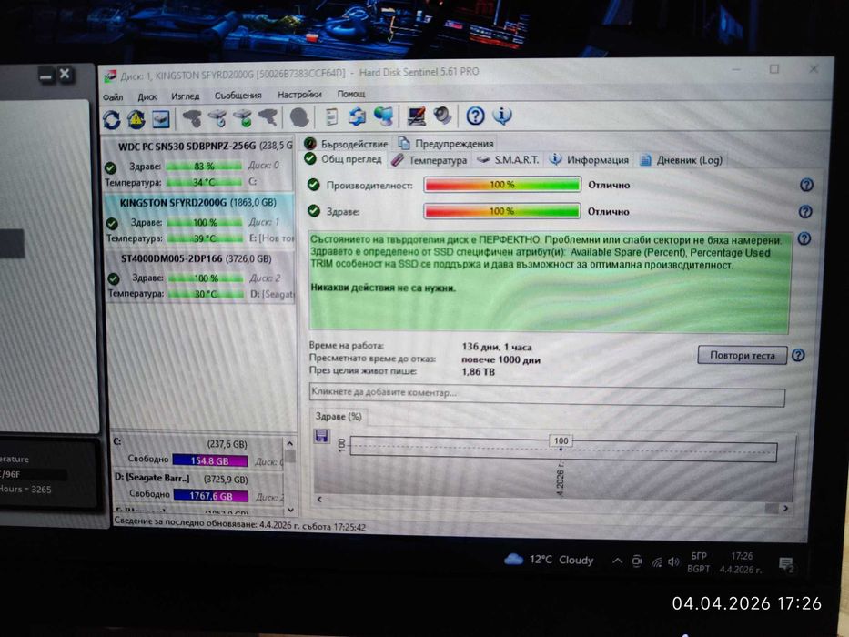849x637 pixels.
Task: Click the fourth gray disk test toolbar icon
Action: coord(268,117)
